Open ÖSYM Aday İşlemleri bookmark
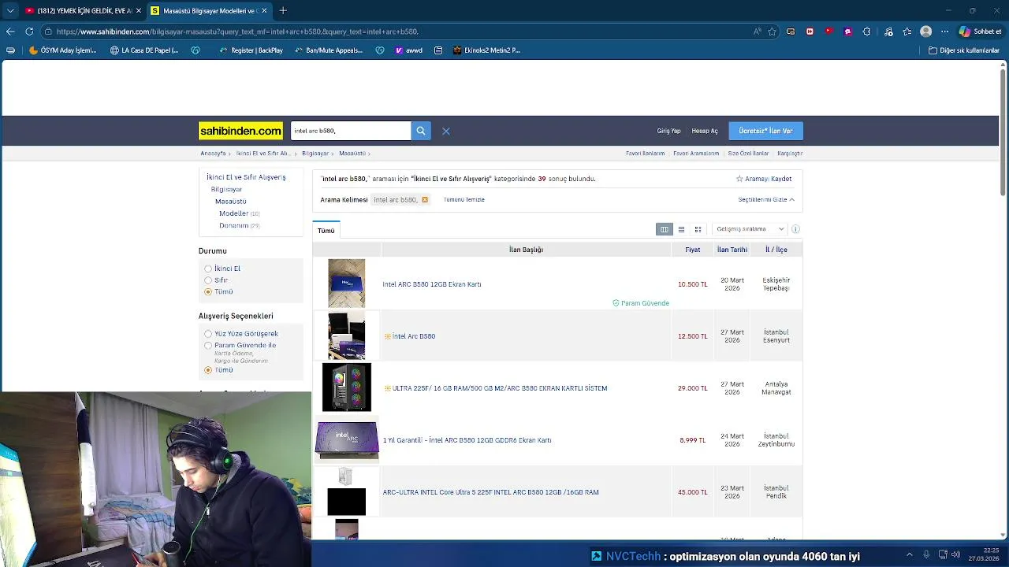 [x=62, y=50]
